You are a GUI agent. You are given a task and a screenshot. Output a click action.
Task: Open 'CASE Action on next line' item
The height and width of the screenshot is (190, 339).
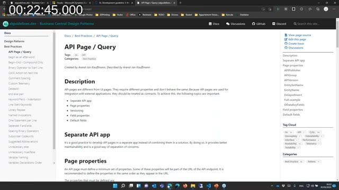(x=23, y=73)
